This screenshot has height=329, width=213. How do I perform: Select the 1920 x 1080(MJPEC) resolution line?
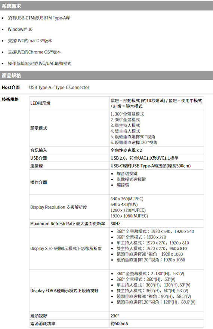click(129, 216)
